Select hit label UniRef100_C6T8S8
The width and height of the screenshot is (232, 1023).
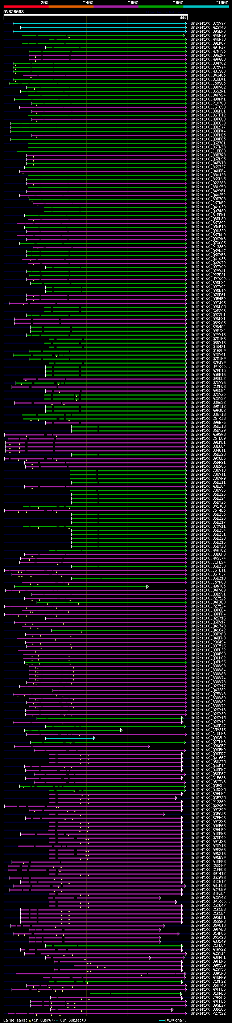pos(208,107)
